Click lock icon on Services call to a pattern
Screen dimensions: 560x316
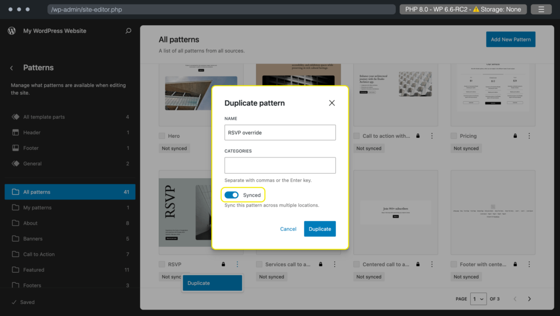pyautogui.click(x=320, y=264)
